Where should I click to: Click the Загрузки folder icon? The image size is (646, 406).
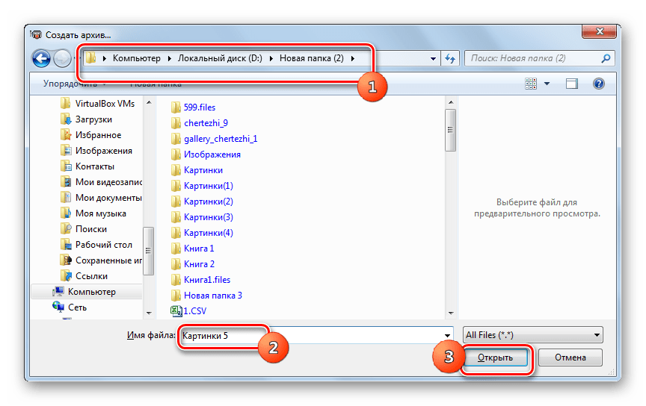[x=66, y=119]
